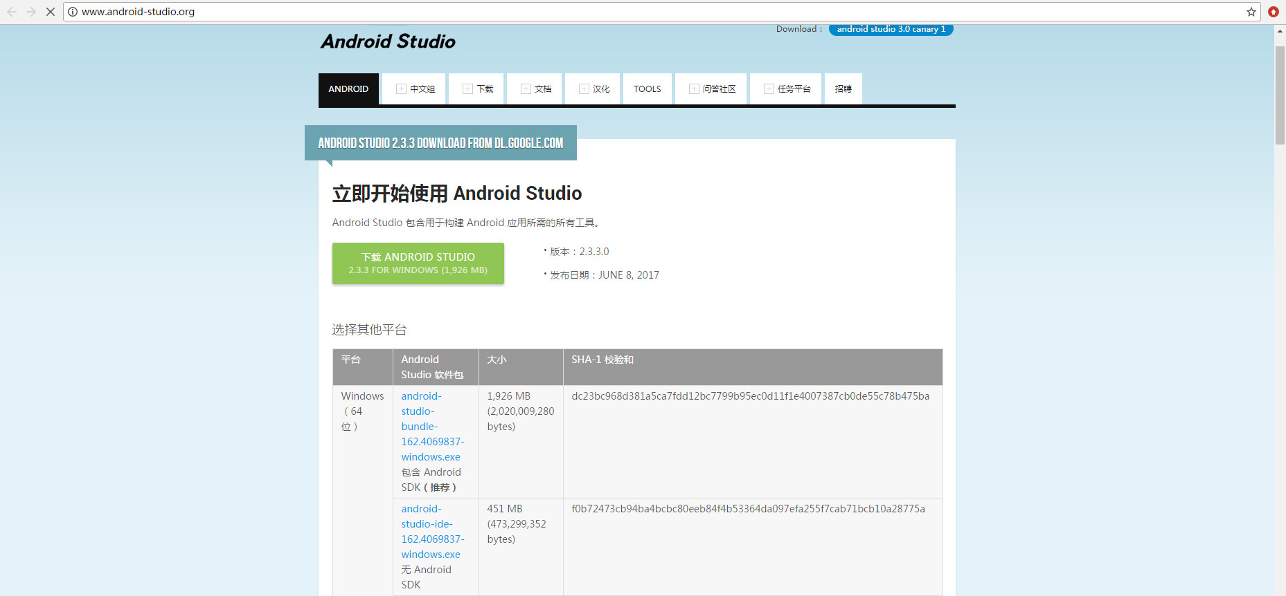Expand the 中文组 menu plus icon
1286x596 pixels.
click(401, 89)
